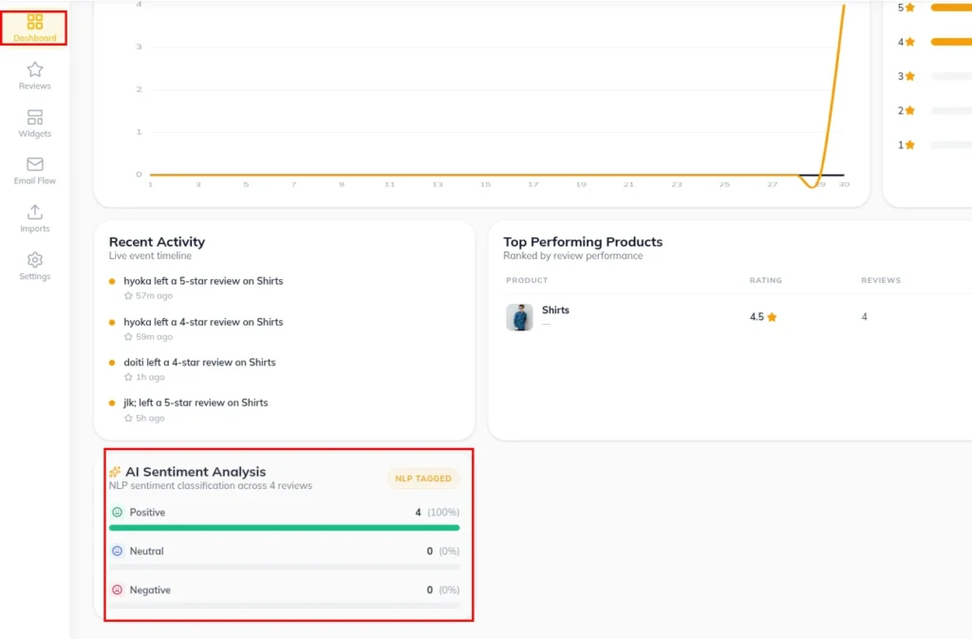Viewport: 972px width, 639px height.
Task: Open the Settings gear icon
Action: click(35, 260)
